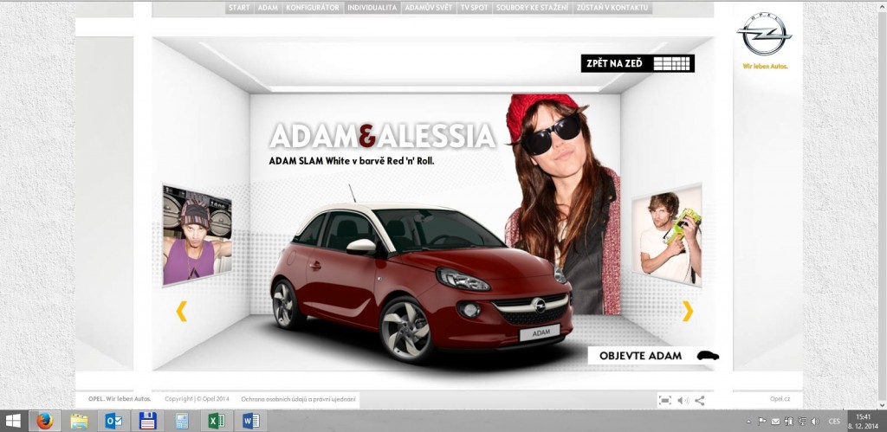Open Calculator from the taskbar

182,421
